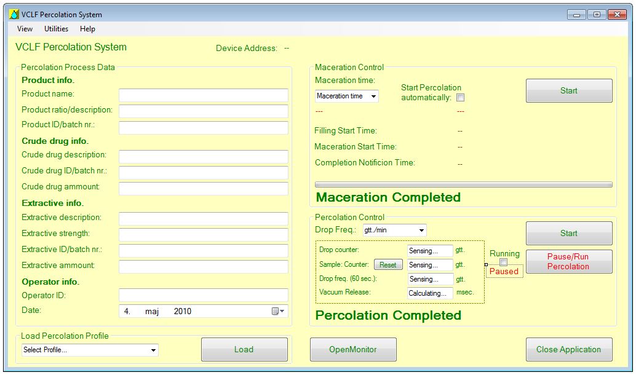Open the Utilities menu
This screenshot has width=636, height=375.
(56, 29)
